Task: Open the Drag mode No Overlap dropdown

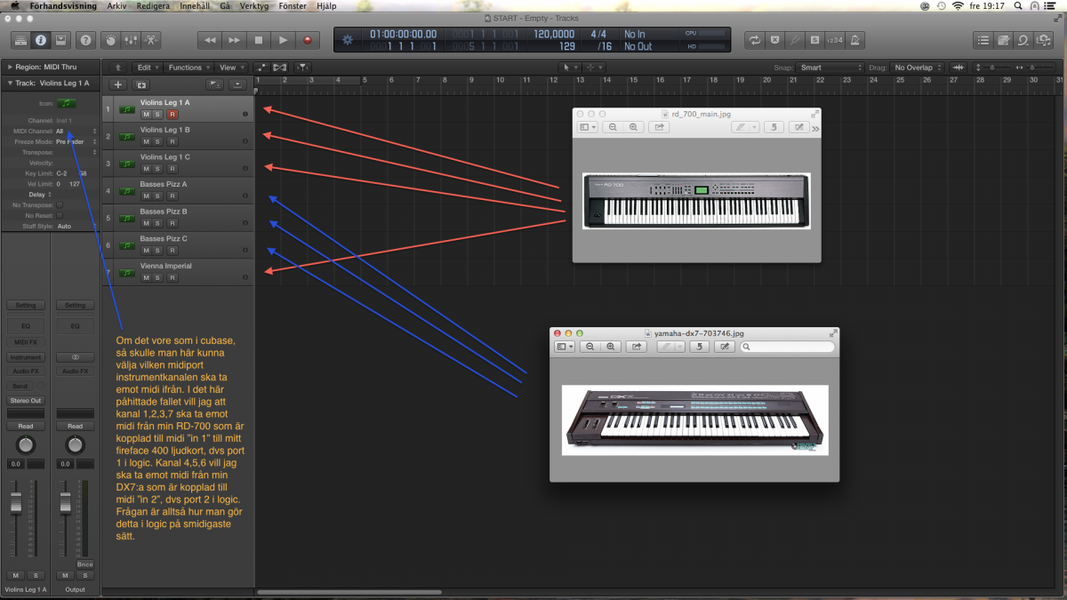Action: coord(917,68)
